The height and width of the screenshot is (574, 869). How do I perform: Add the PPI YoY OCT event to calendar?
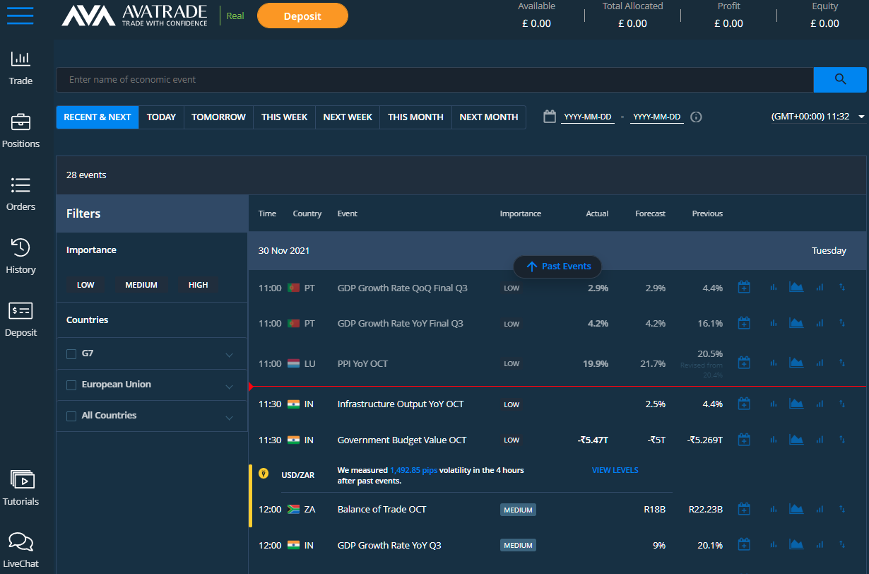click(x=744, y=362)
